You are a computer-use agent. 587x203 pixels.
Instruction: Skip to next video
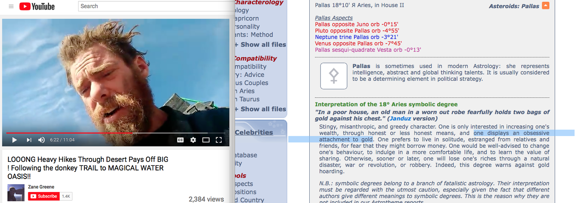(x=29, y=140)
